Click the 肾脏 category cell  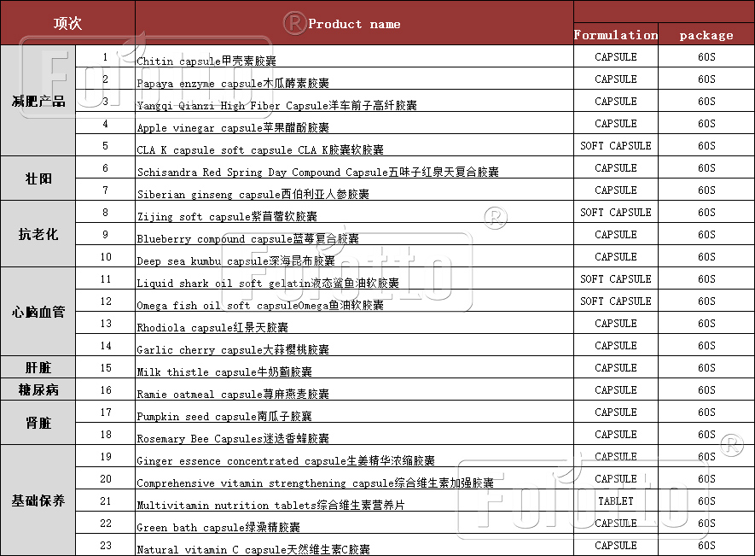pyautogui.click(x=38, y=423)
